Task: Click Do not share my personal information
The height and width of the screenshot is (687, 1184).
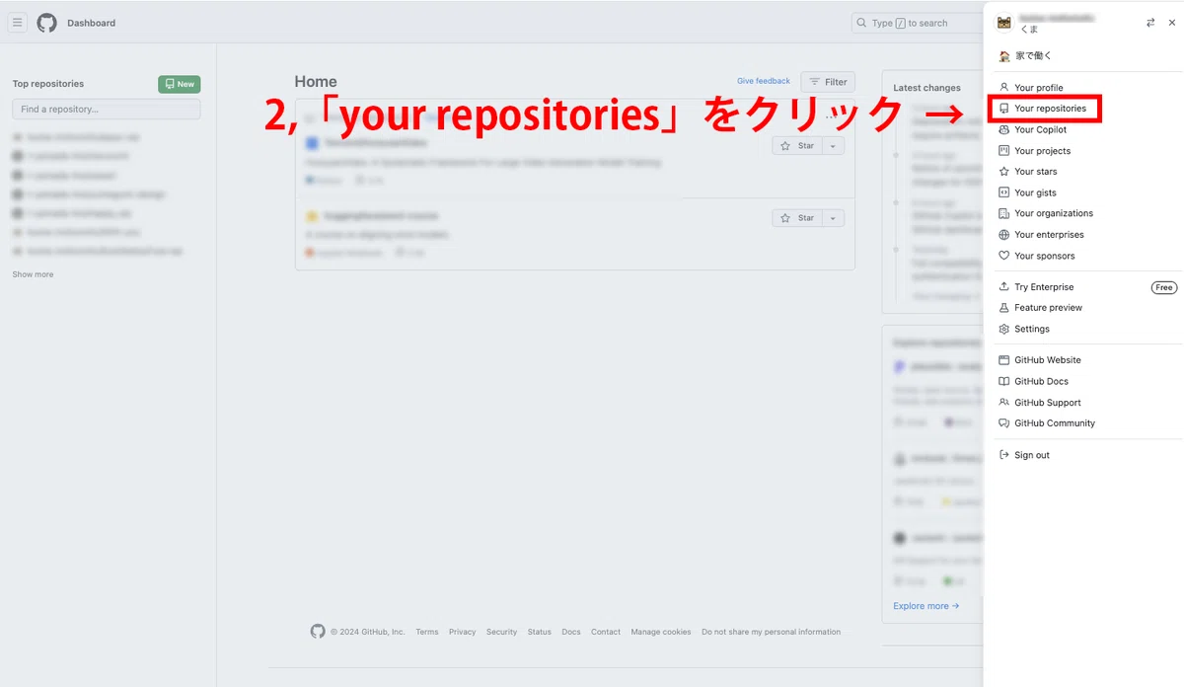Action: [x=771, y=632]
